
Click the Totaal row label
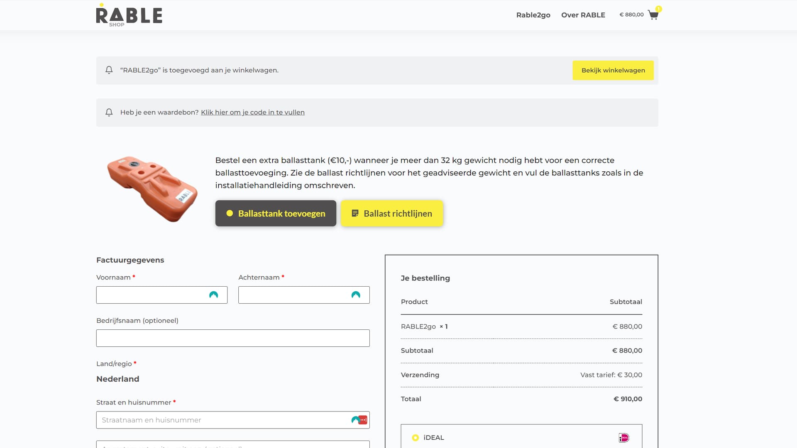coord(411,399)
